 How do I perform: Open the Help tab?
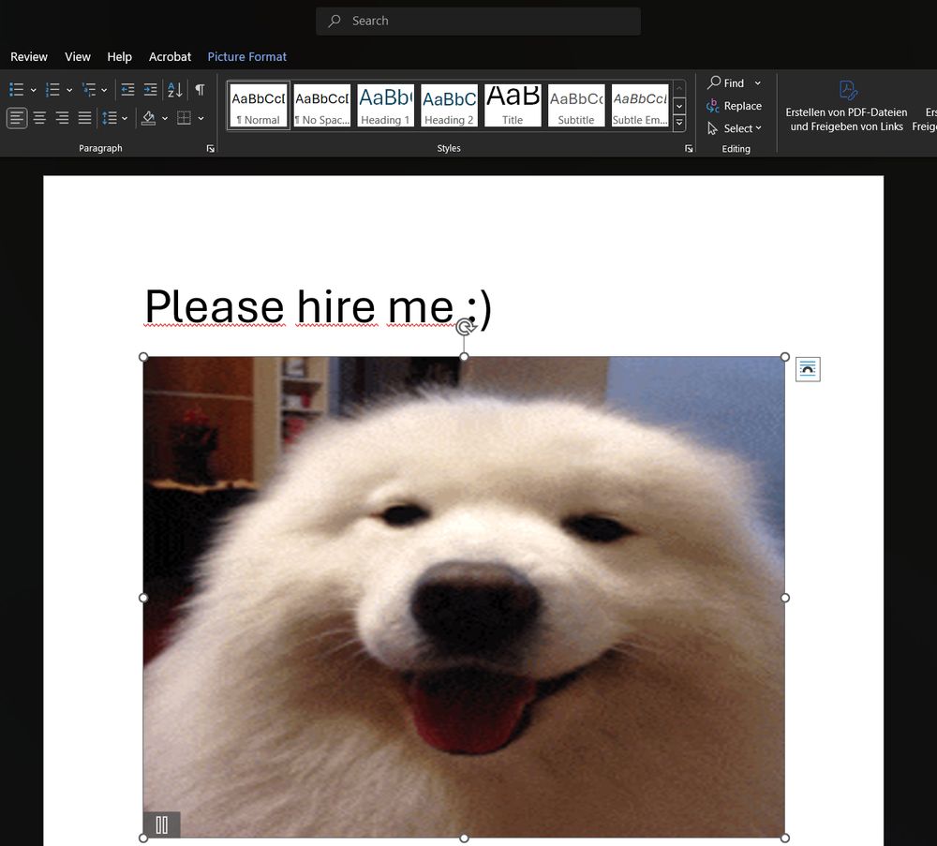[x=120, y=57]
